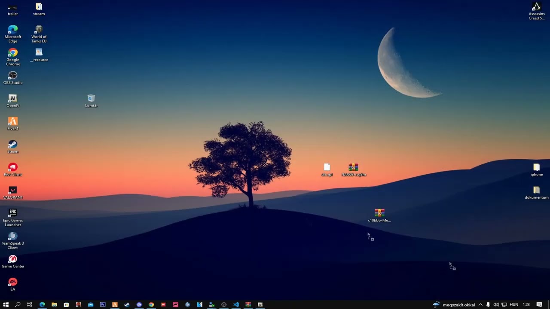Click the microphone tray icon
550x309 pixels.
pyautogui.click(x=488, y=305)
